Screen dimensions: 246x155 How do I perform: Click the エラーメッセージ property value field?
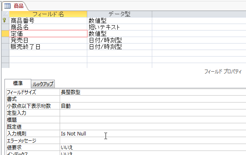[153, 140]
